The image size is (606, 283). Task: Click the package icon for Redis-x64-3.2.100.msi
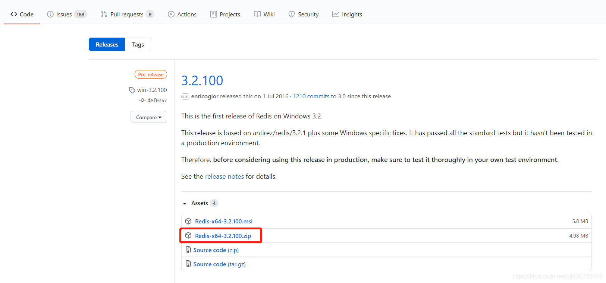point(188,221)
